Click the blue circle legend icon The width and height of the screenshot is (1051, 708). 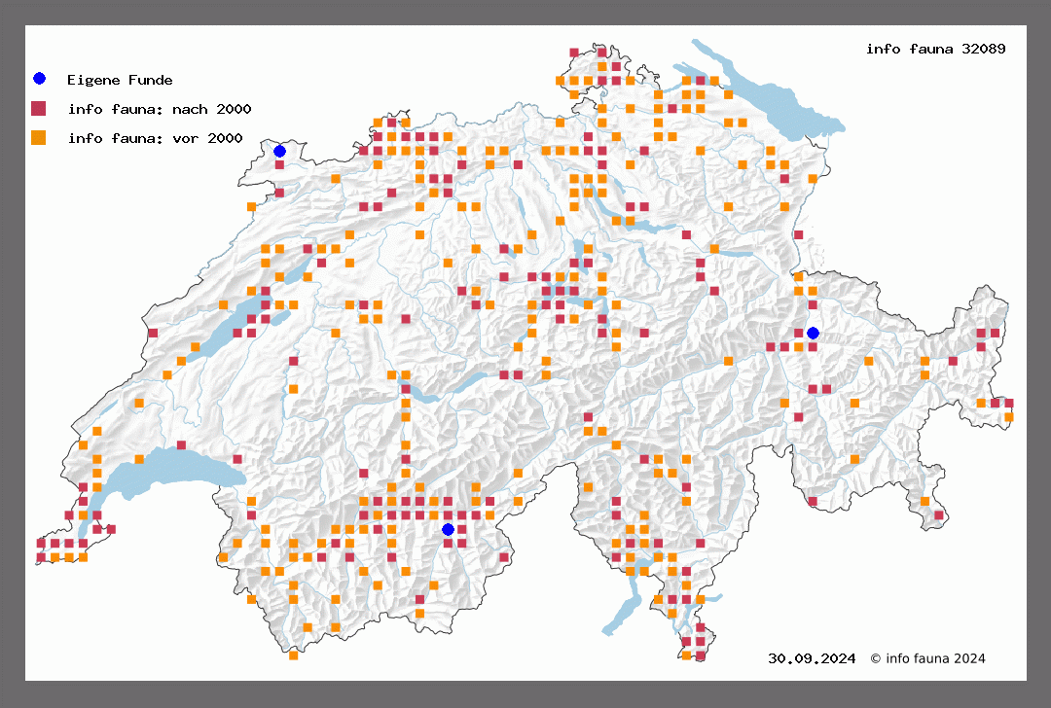coord(39,79)
